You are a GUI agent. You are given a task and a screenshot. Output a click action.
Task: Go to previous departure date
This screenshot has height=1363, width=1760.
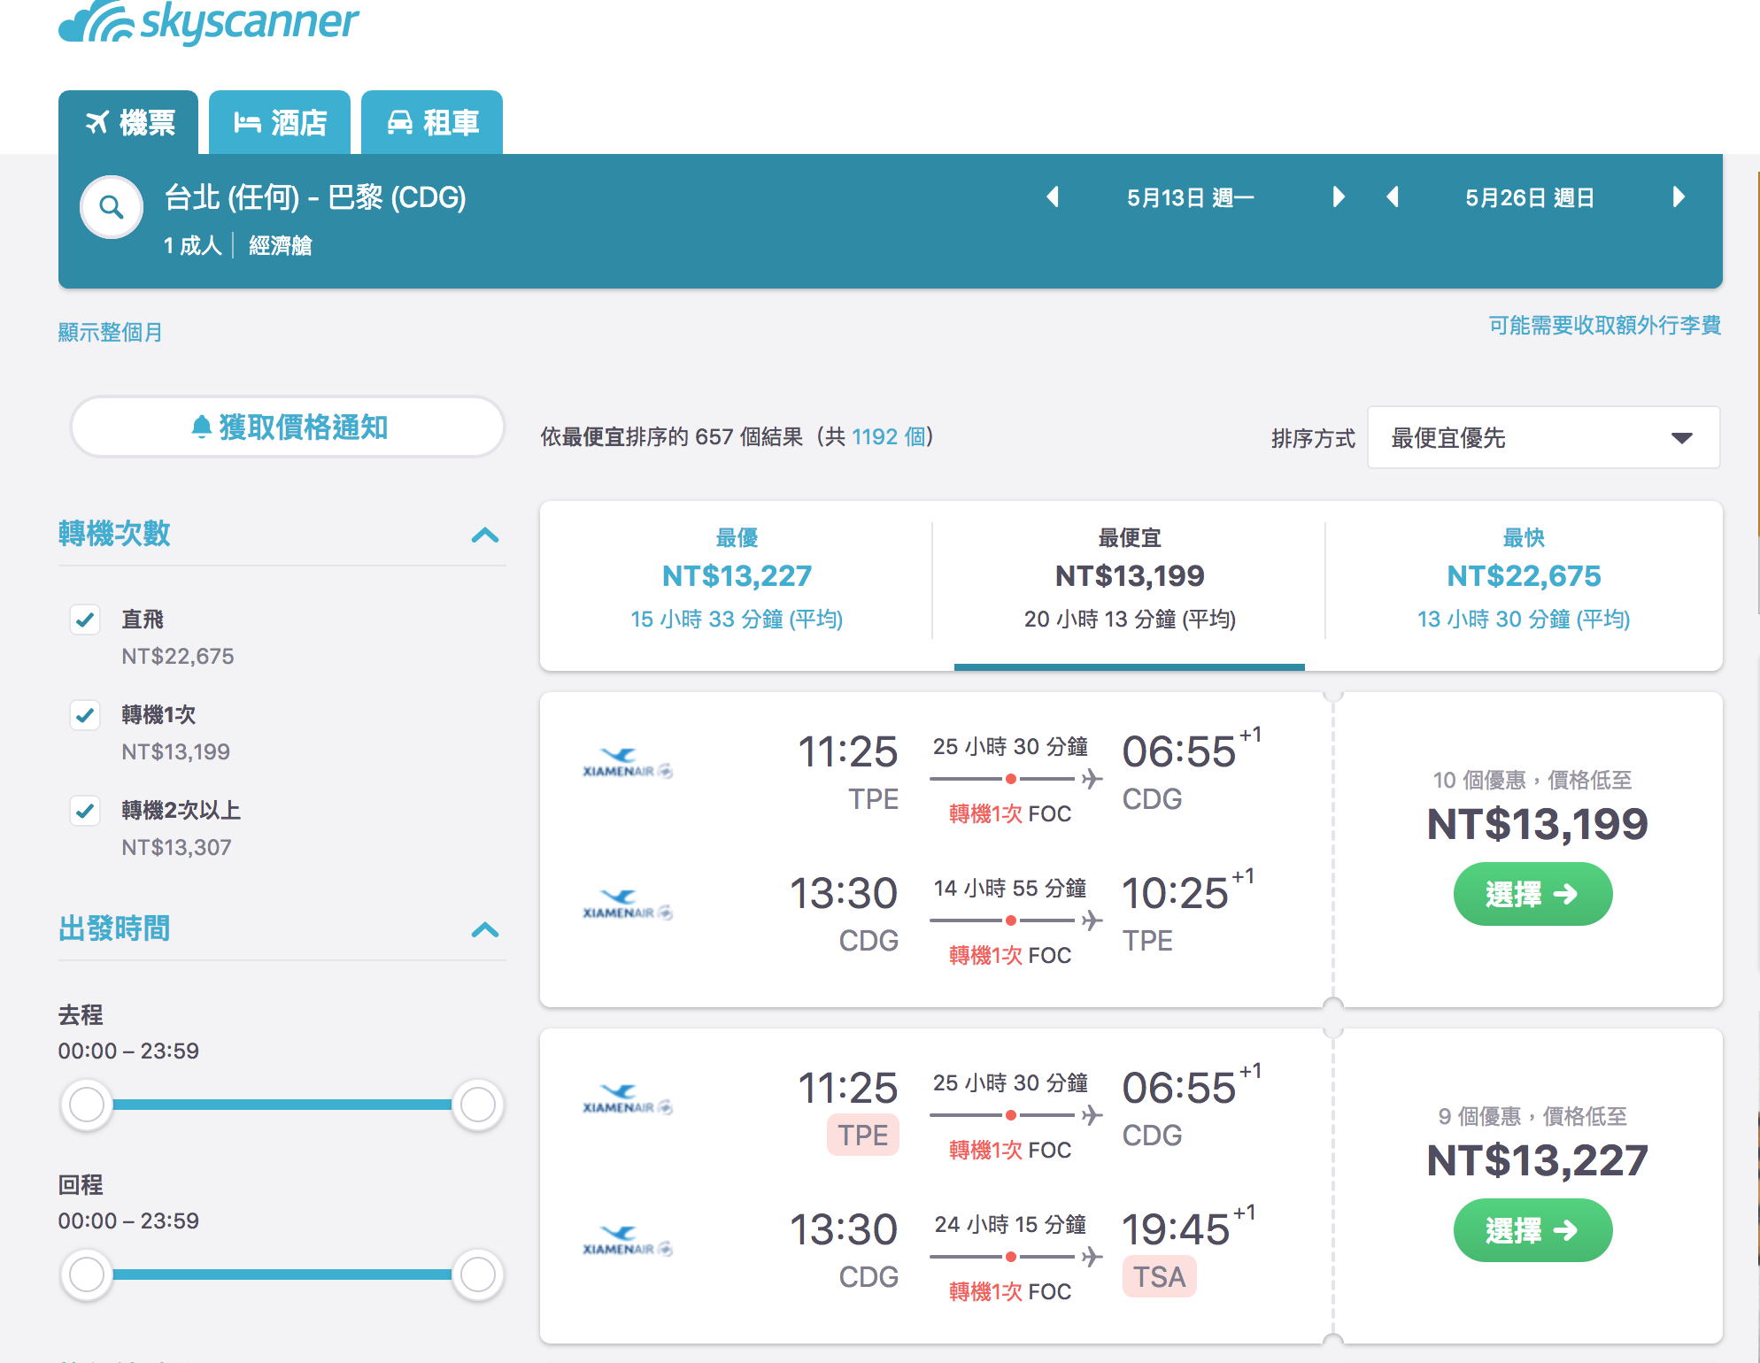(x=1053, y=196)
